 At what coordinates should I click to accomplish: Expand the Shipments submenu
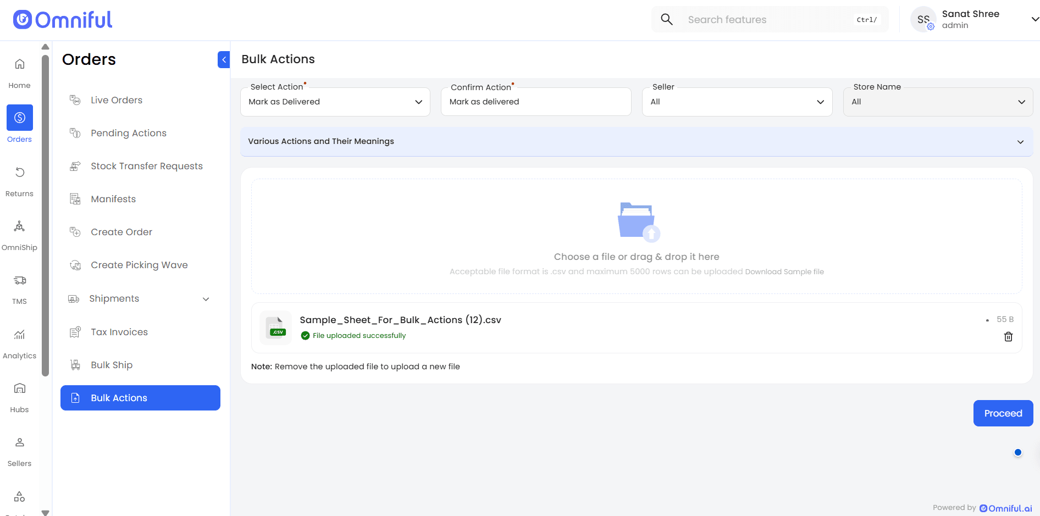[206, 299]
